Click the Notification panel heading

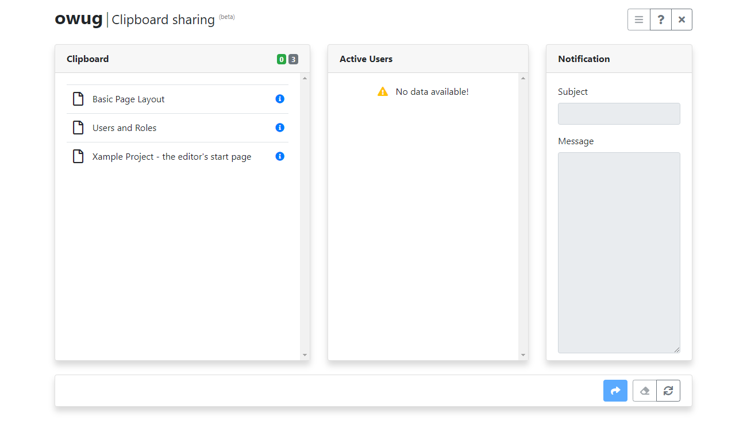click(584, 59)
